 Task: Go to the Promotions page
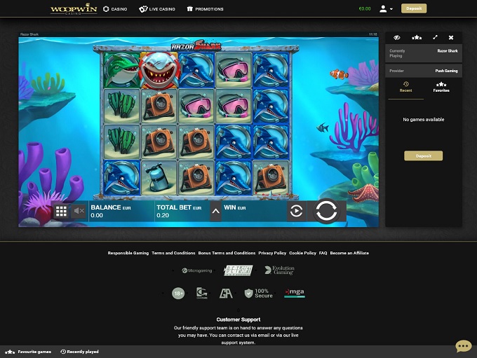205,9
